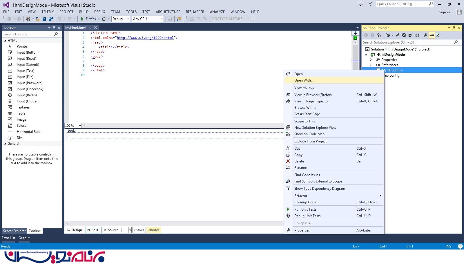Click View Class Diagram icon in Solution Explorer toolbar
This screenshot has height=264, width=464.
click(x=438, y=35)
